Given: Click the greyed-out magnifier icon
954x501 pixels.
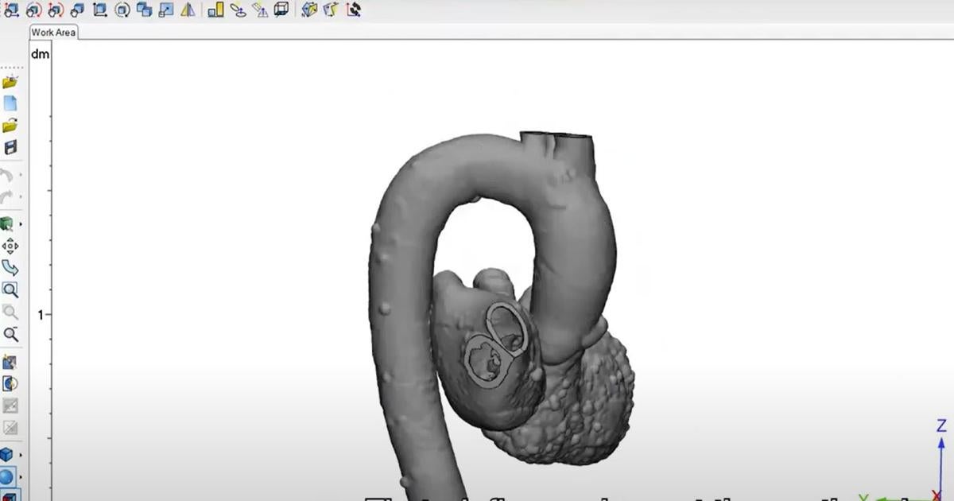Looking at the screenshot, I should (10, 313).
